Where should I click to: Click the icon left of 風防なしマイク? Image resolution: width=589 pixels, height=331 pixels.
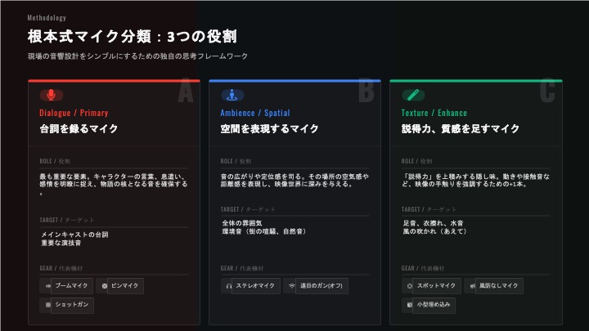click(472, 286)
